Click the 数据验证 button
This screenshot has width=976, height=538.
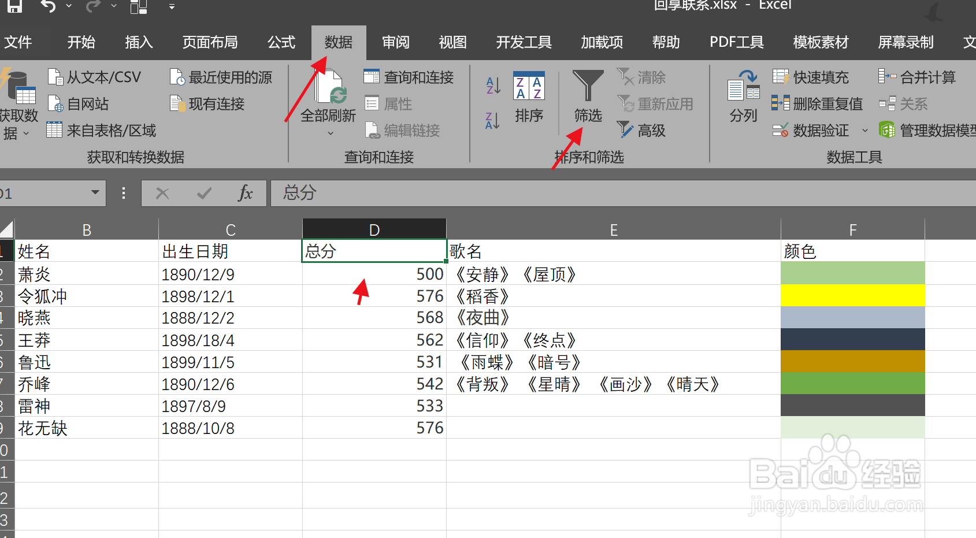click(811, 130)
